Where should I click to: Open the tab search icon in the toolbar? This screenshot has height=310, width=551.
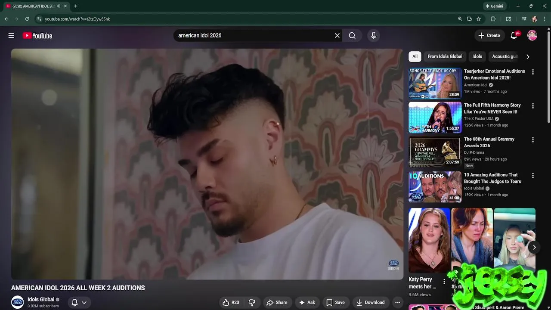(x=508, y=19)
